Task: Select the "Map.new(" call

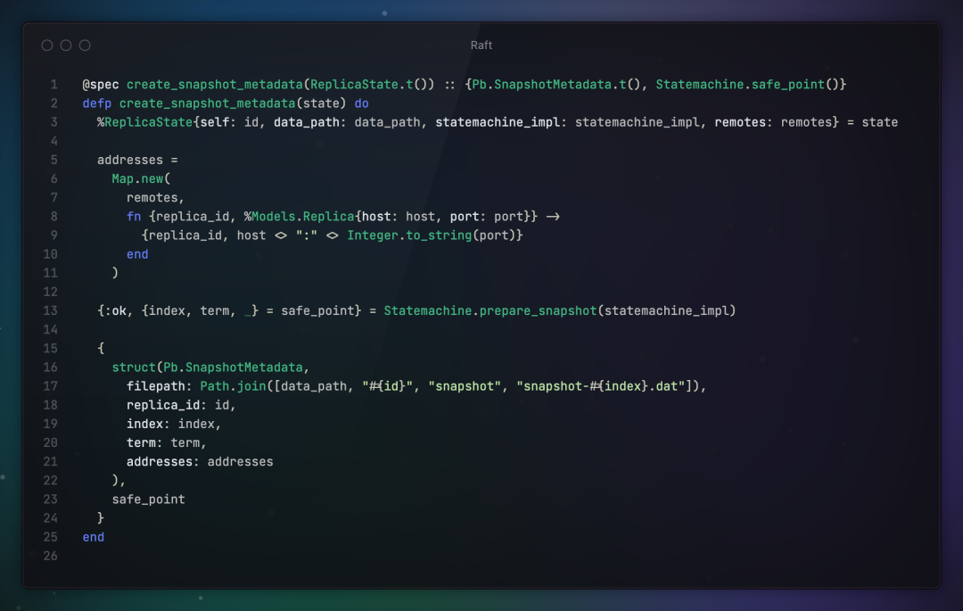Action: tap(141, 178)
